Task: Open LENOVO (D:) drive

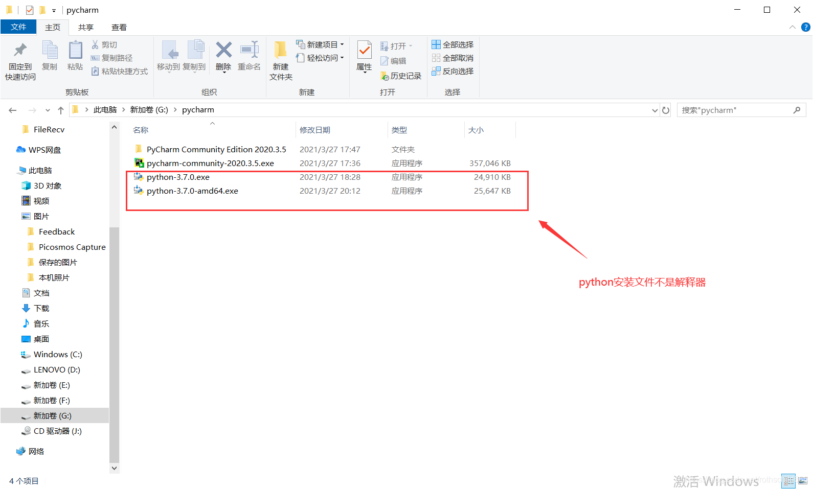Action: 57,370
